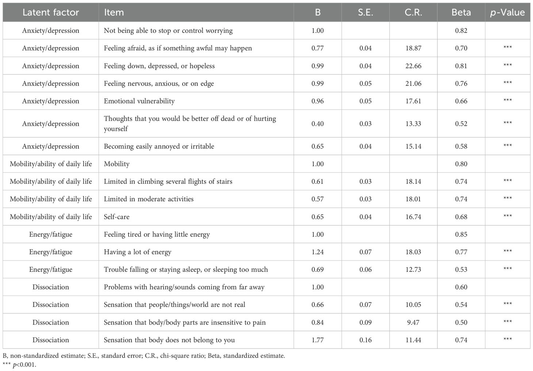Select the "Having a lot of energy" cell

tap(137, 252)
